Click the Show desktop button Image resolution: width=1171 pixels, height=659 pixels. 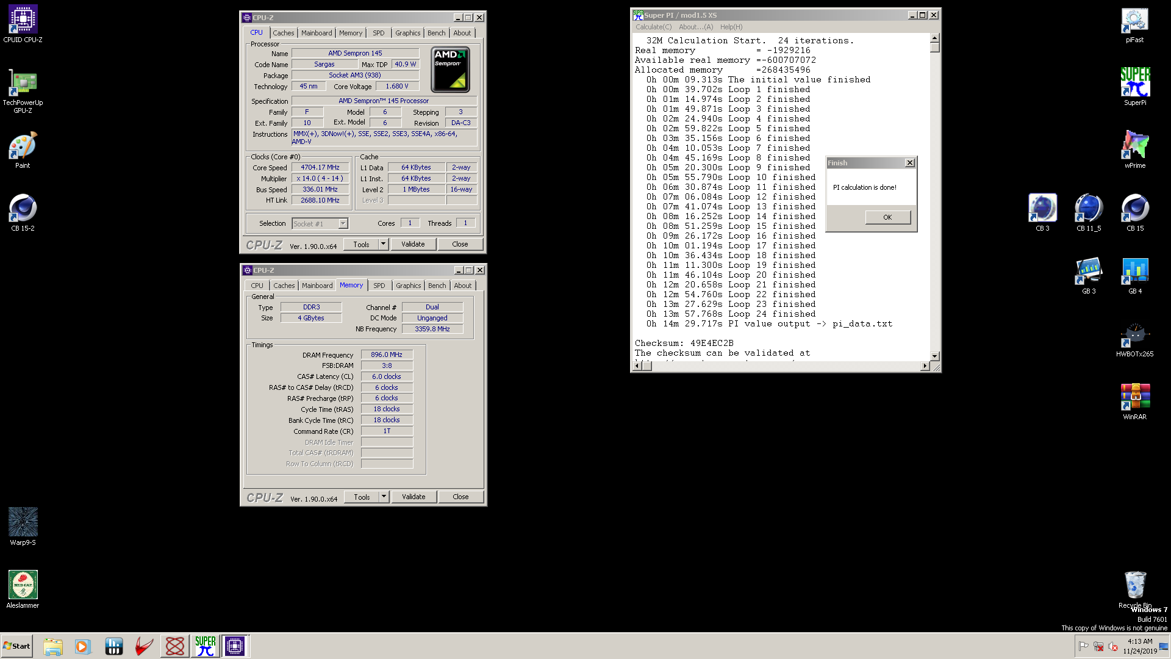(1164, 646)
